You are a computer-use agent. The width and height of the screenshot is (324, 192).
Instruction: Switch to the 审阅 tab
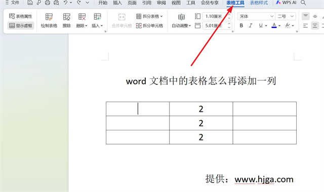pyautogui.click(x=161, y=3)
